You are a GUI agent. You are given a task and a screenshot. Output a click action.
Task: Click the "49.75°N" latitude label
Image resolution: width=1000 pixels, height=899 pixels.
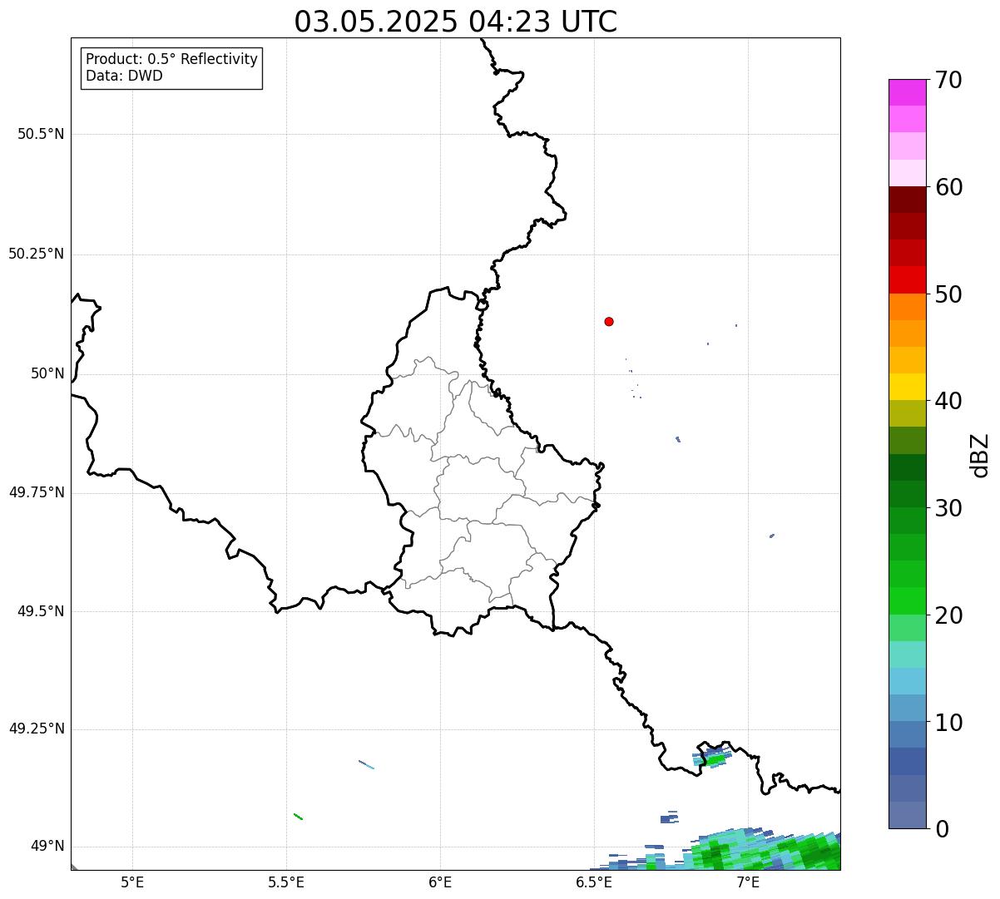37,492
